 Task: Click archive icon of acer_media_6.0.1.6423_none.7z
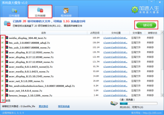(x=7, y=71)
